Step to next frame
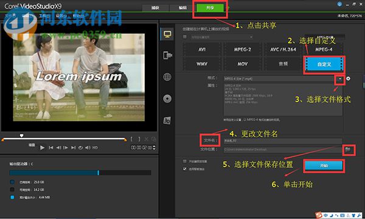Viewport: 365px width, 219px height. (66, 148)
